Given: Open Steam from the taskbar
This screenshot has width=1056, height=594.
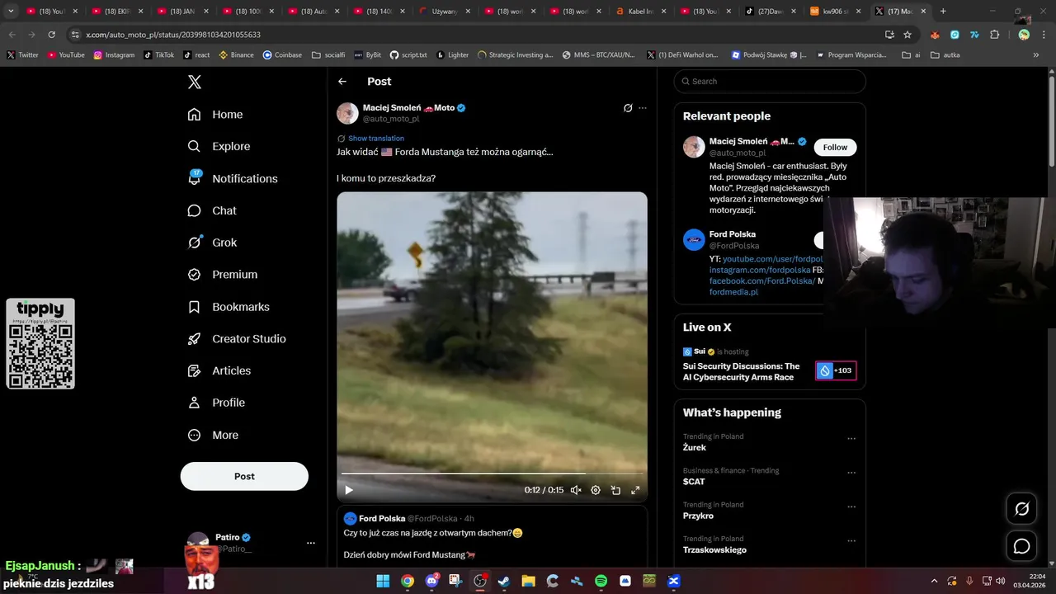Looking at the screenshot, I should (x=504, y=581).
